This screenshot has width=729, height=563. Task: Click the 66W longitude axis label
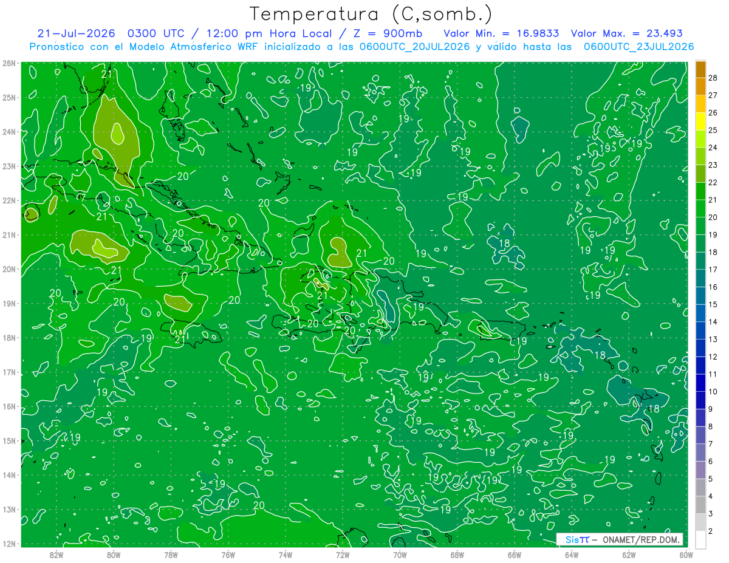pyautogui.click(x=514, y=554)
